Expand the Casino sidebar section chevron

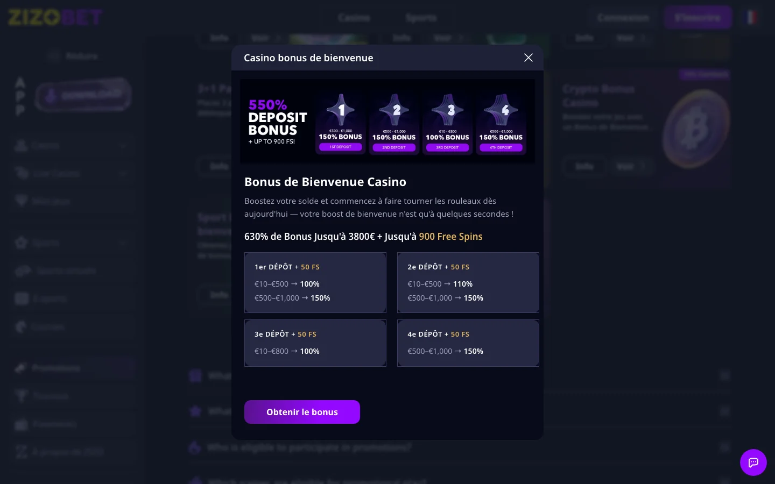123,145
